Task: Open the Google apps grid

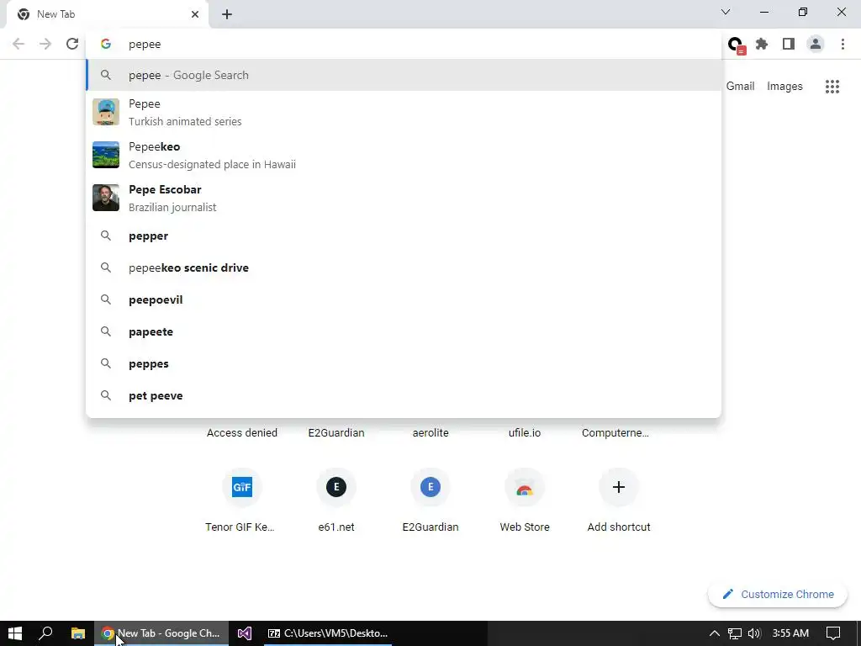Action: pos(832,87)
